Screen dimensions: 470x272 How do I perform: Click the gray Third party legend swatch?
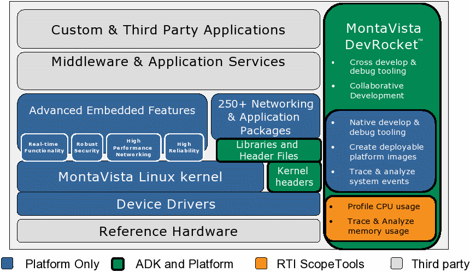tap(397, 264)
